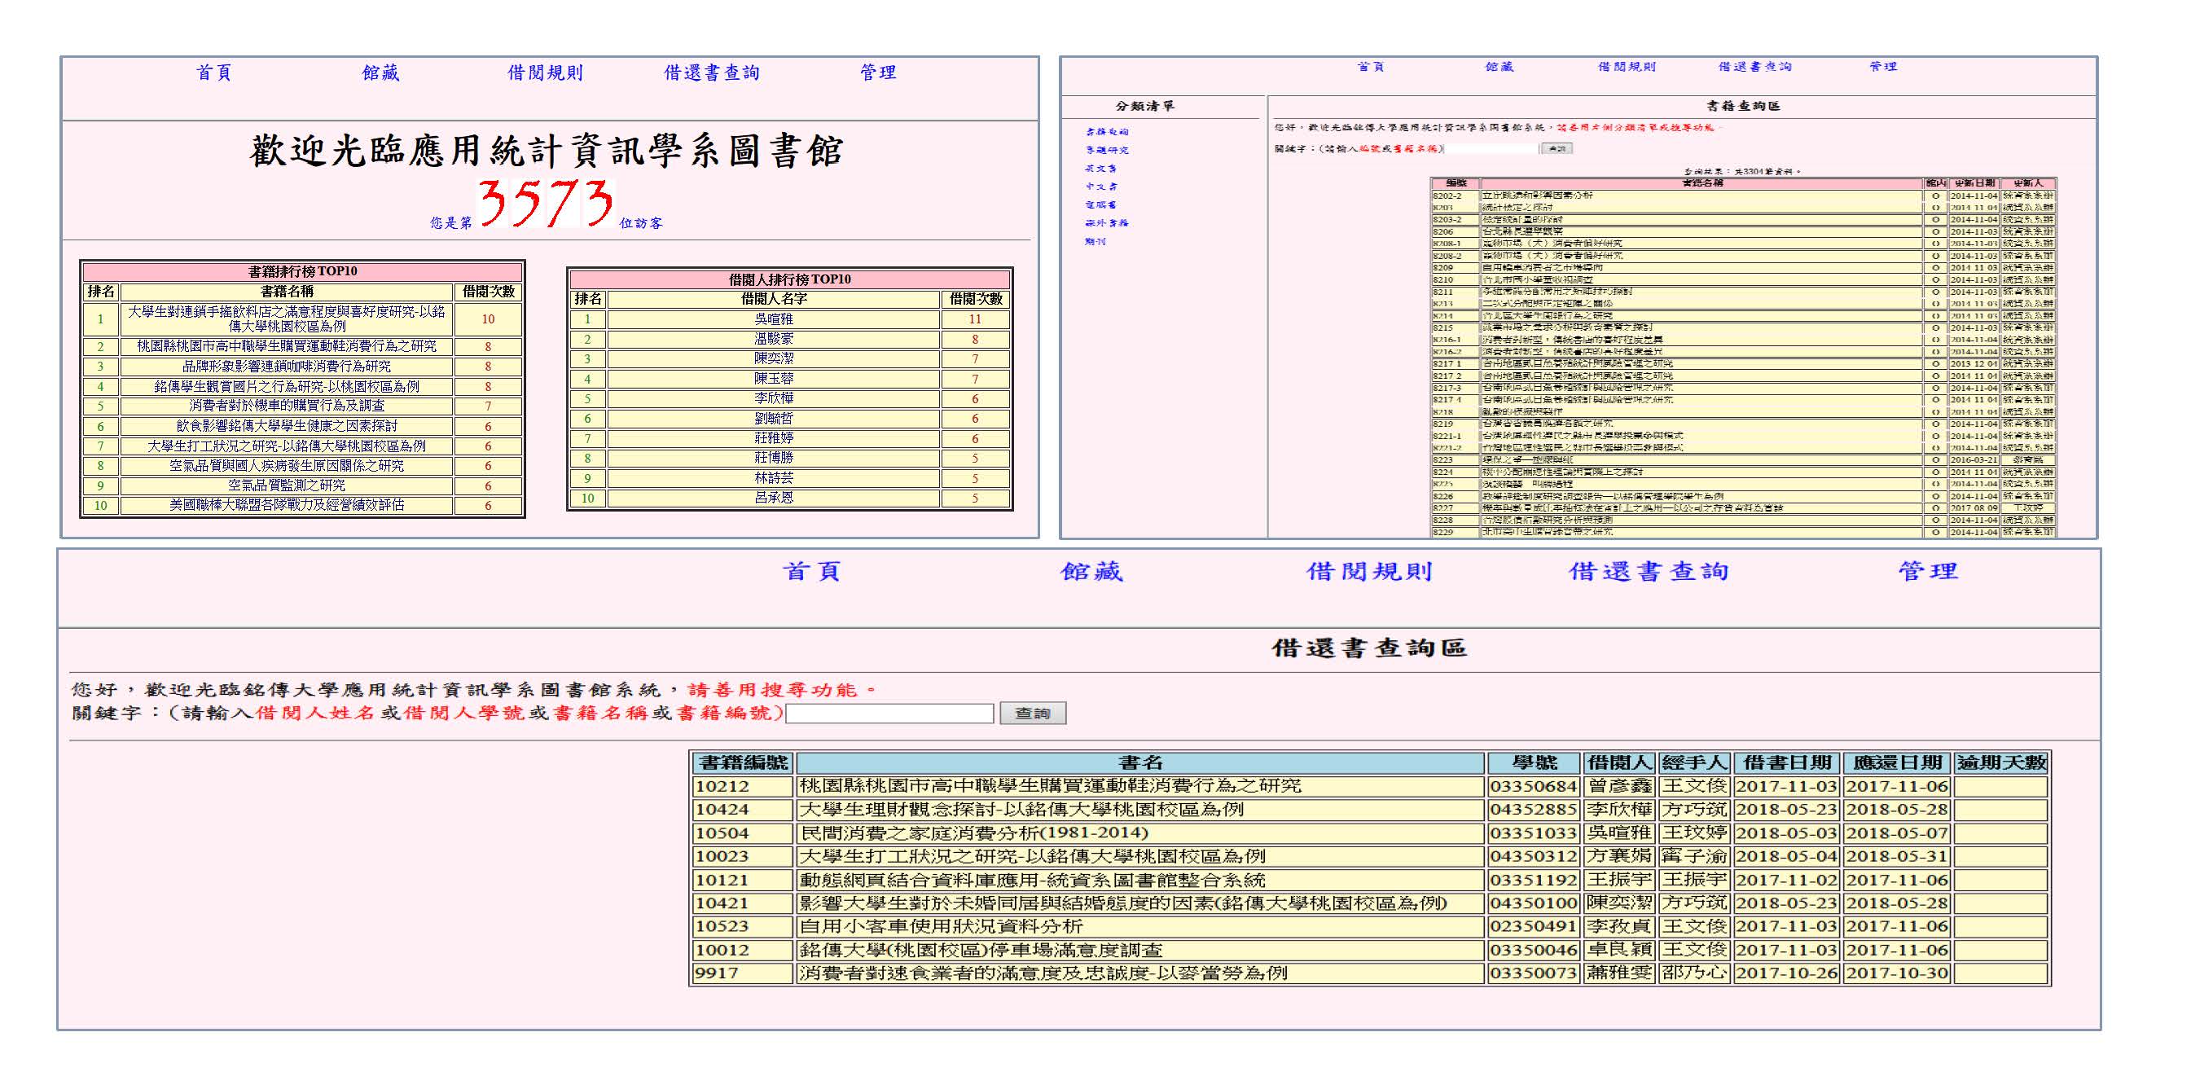Select 電腦書 in the 分類清單 sidebar
Screen dimensions: 2191x1085
pos(1101,205)
